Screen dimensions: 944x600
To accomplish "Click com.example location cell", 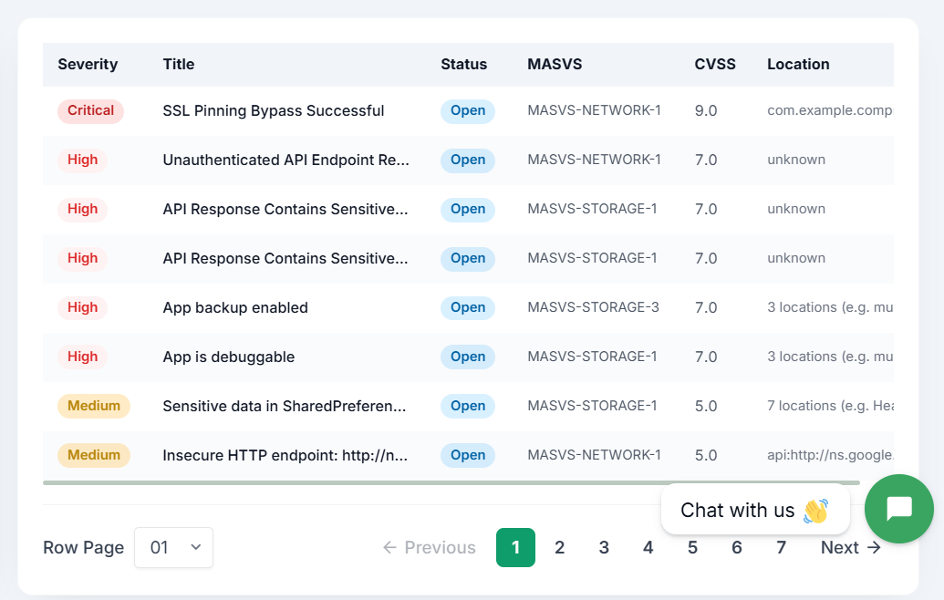I will click(x=830, y=110).
